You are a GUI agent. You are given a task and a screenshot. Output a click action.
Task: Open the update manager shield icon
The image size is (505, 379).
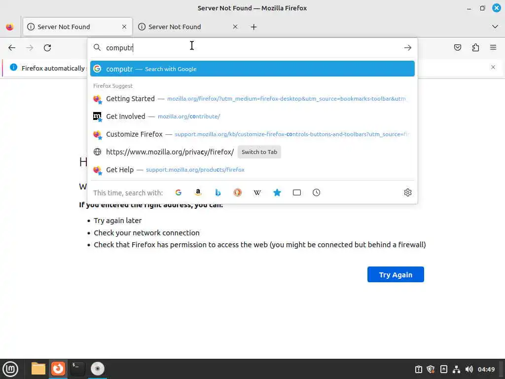point(431,369)
